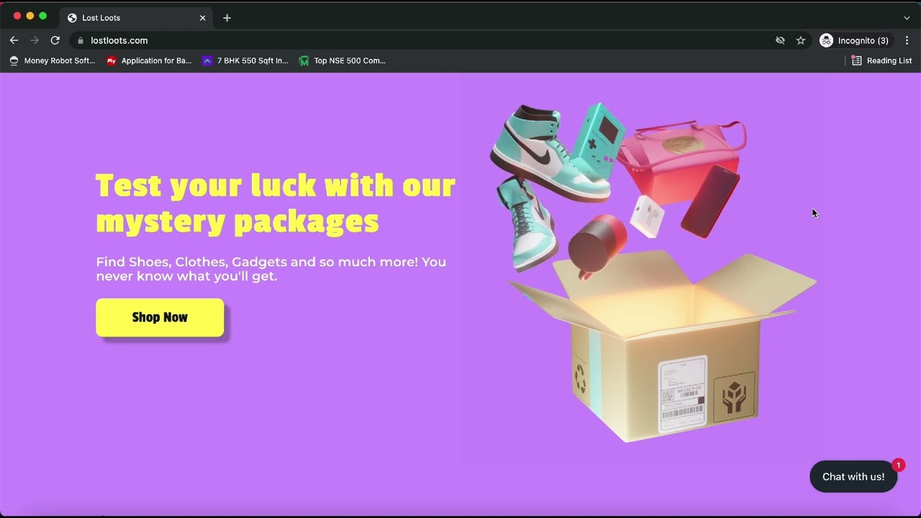Image resolution: width=921 pixels, height=518 pixels.
Task: Open the Reading List panel
Action: [x=881, y=60]
